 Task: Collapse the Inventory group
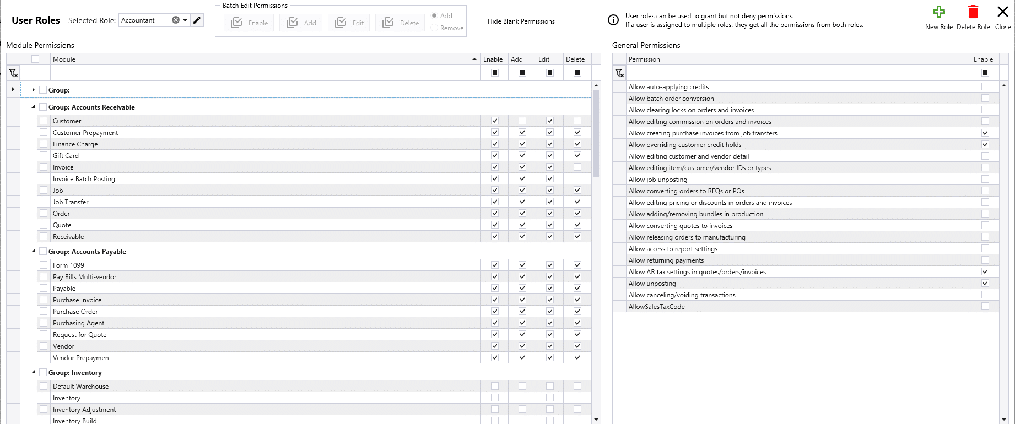33,373
